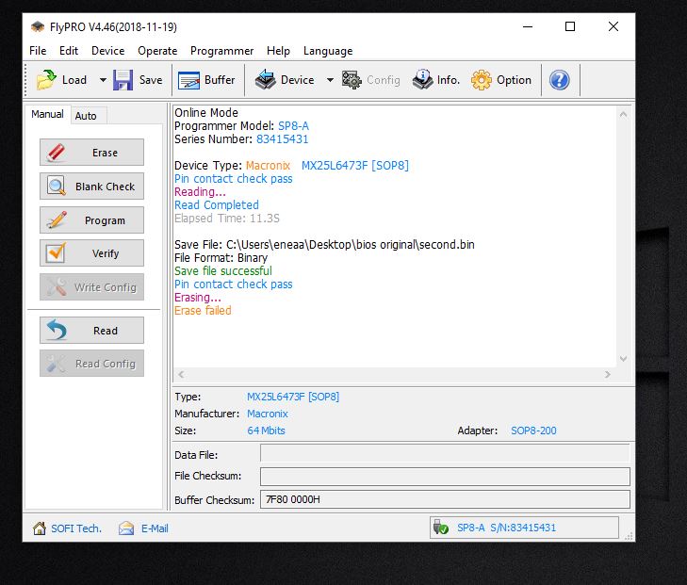Image resolution: width=687 pixels, height=585 pixels.
Task: Click the 'Read Completed' log line
Action: point(217,205)
